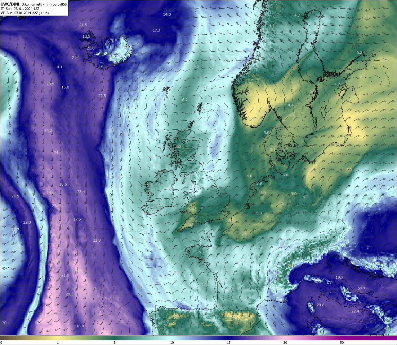The width and height of the screenshot is (397, 345).
Task: Click the 5.9 value label
Action: [259, 183]
